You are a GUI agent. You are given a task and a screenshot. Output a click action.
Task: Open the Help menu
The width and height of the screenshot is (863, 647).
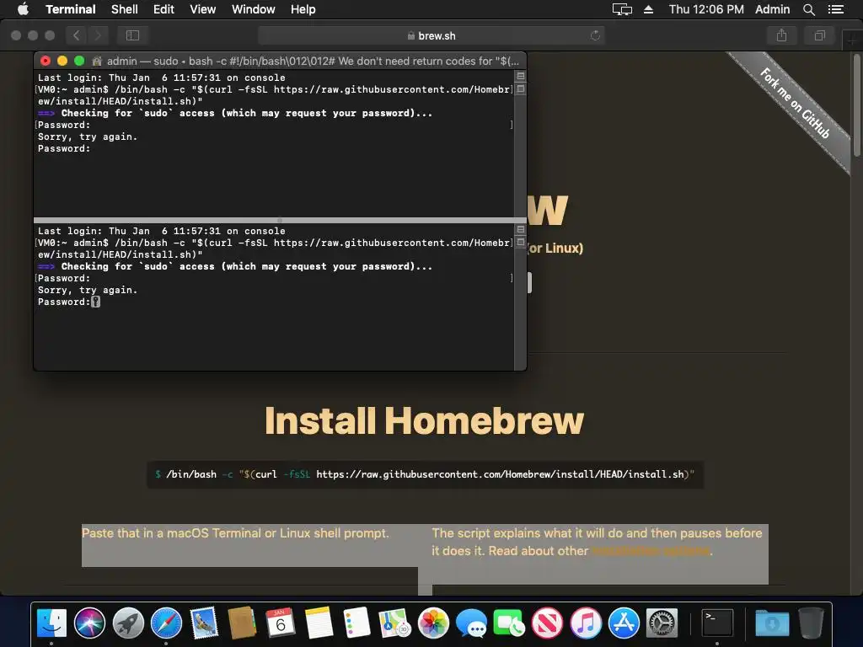pyautogui.click(x=303, y=9)
